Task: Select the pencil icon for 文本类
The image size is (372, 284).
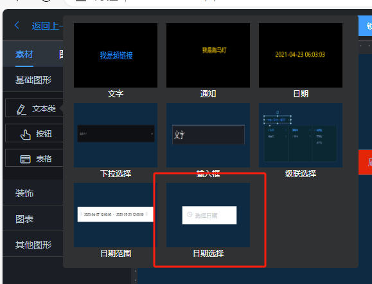Action: pos(21,109)
